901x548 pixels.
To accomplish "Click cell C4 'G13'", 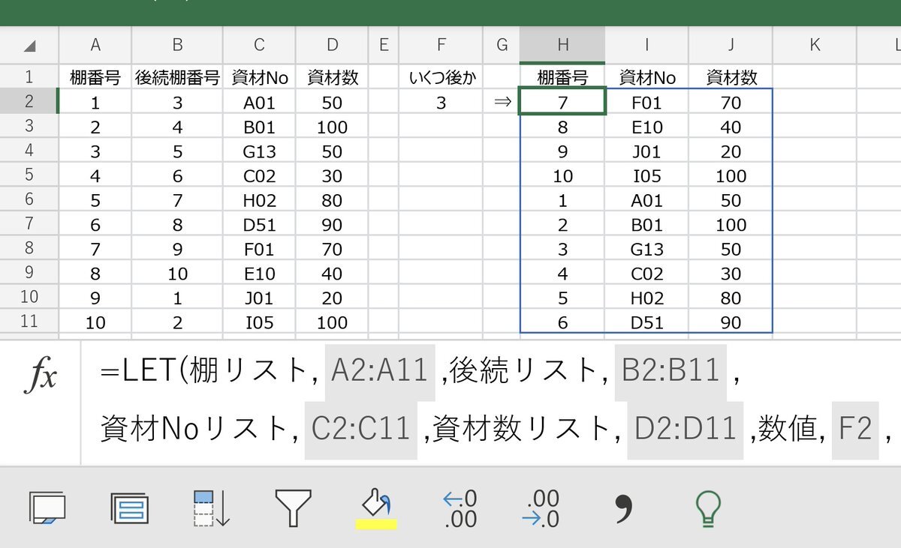I will pos(259,150).
